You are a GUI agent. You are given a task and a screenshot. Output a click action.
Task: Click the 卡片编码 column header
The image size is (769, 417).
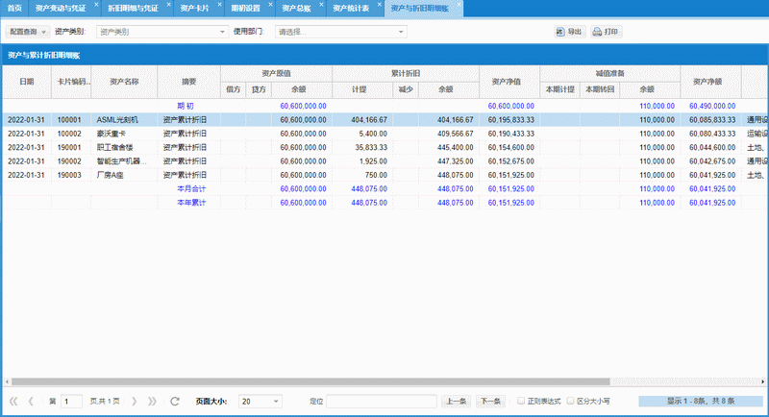71,82
